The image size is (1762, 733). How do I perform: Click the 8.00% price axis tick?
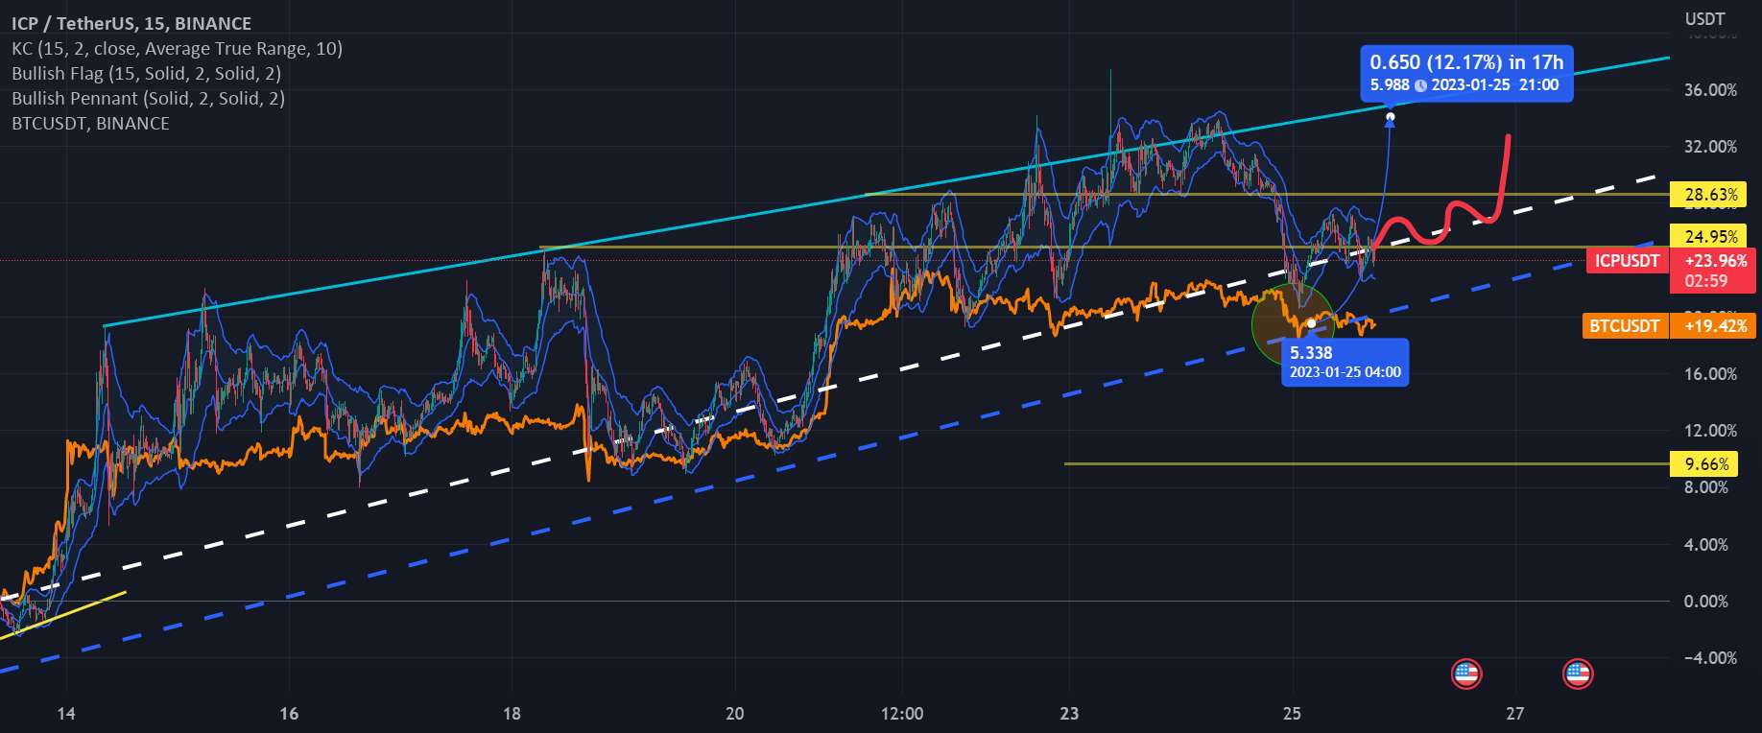point(1706,487)
